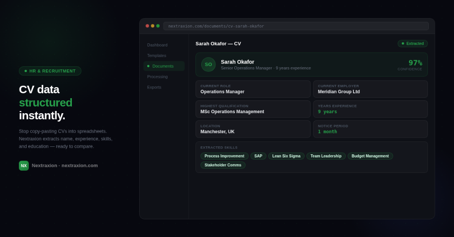Click the browser address bar URL

click(x=296, y=26)
